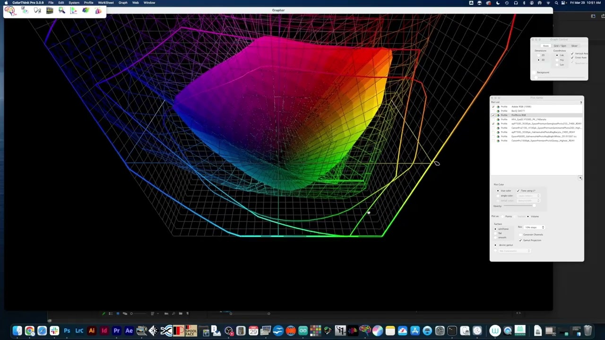The height and width of the screenshot is (340, 605).
Task: Toggle Vertical Axis checkbox in Graph Control
Action: 572,54
